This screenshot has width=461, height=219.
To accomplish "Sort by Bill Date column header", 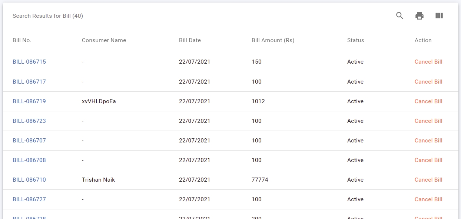I will click(x=190, y=40).
